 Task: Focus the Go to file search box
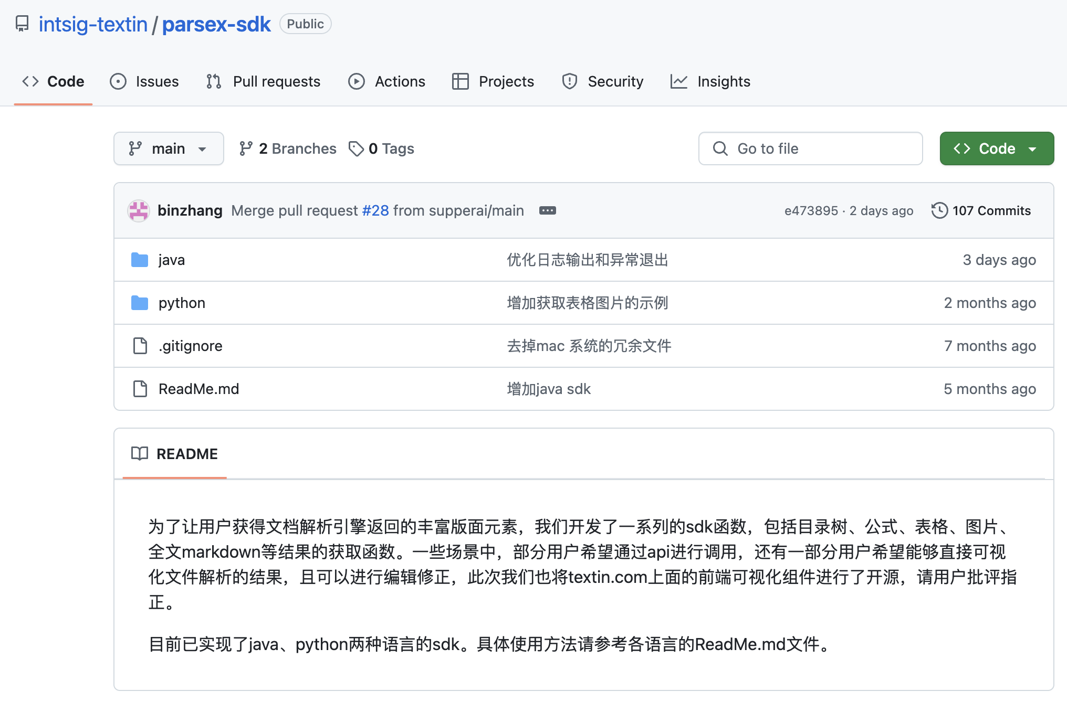810,148
